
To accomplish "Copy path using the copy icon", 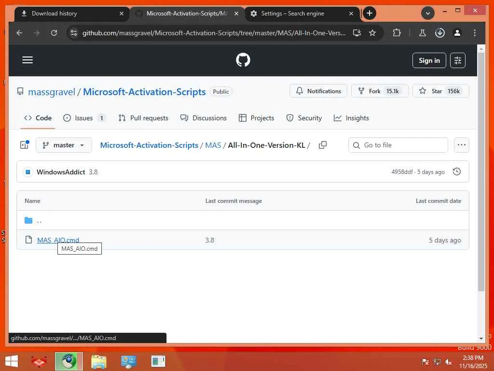I will click(323, 145).
